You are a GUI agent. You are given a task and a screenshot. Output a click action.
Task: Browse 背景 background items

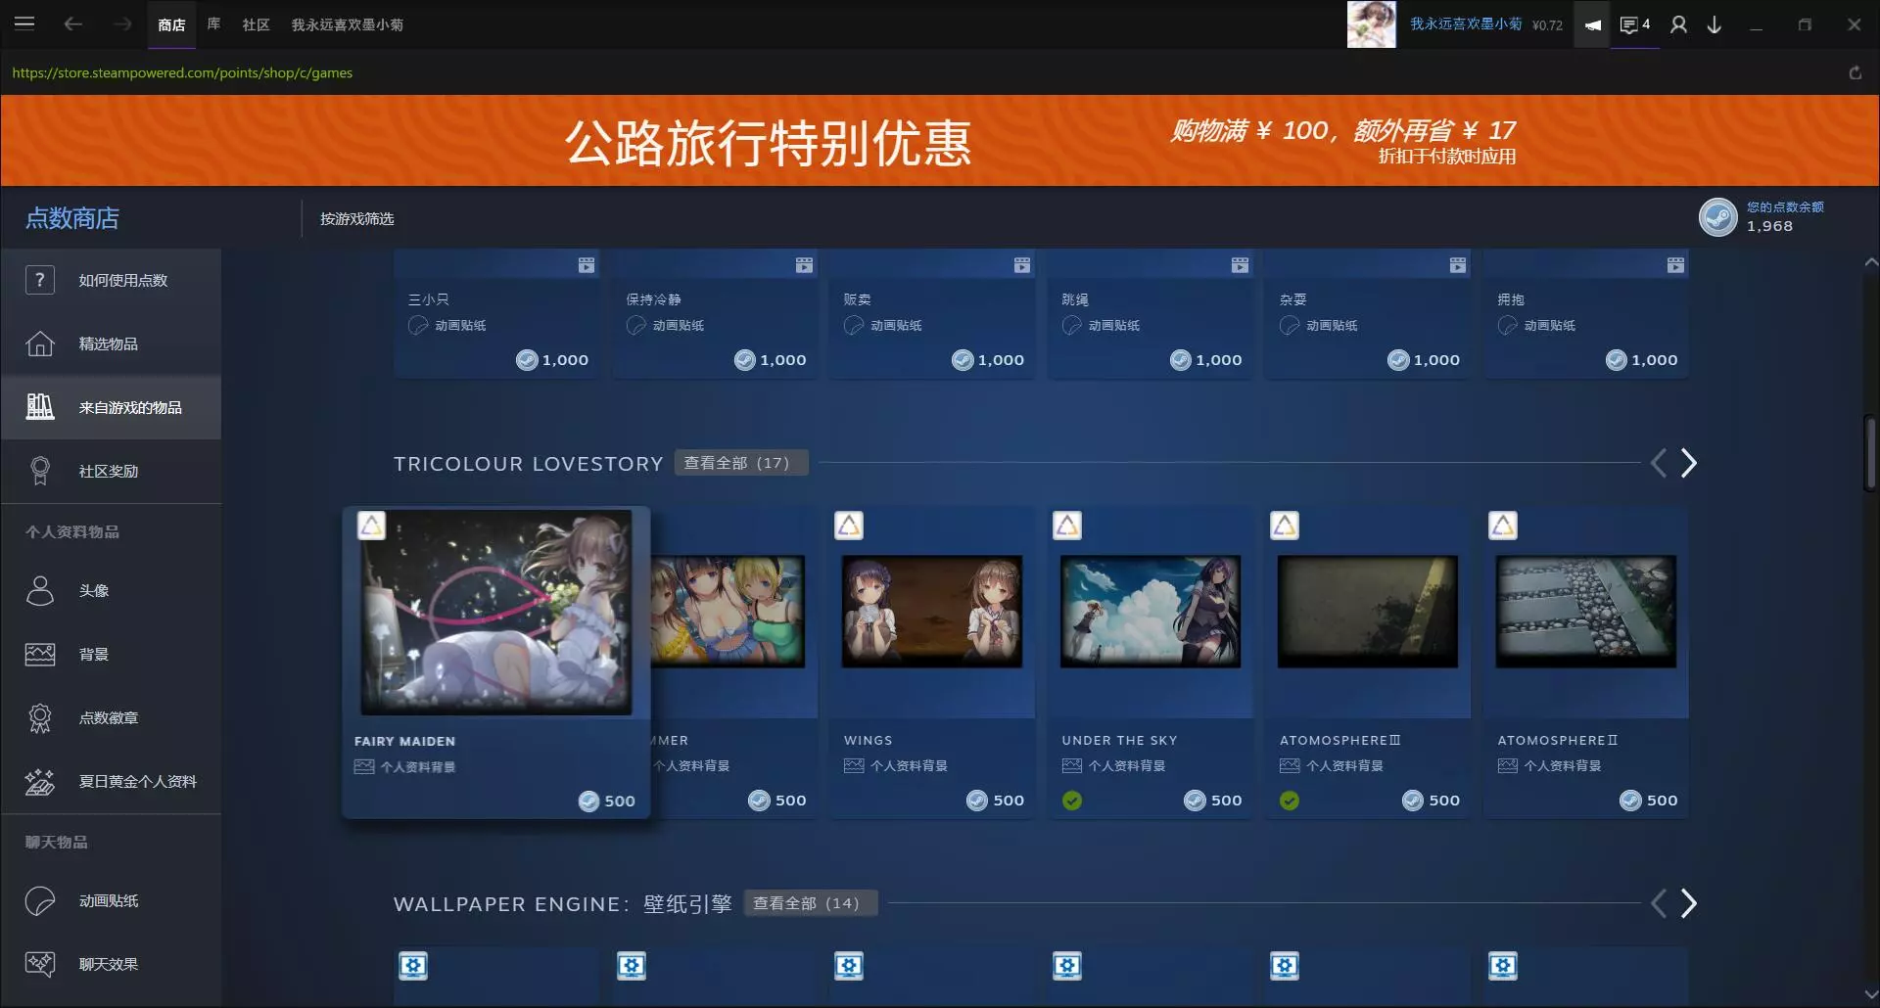point(111,654)
